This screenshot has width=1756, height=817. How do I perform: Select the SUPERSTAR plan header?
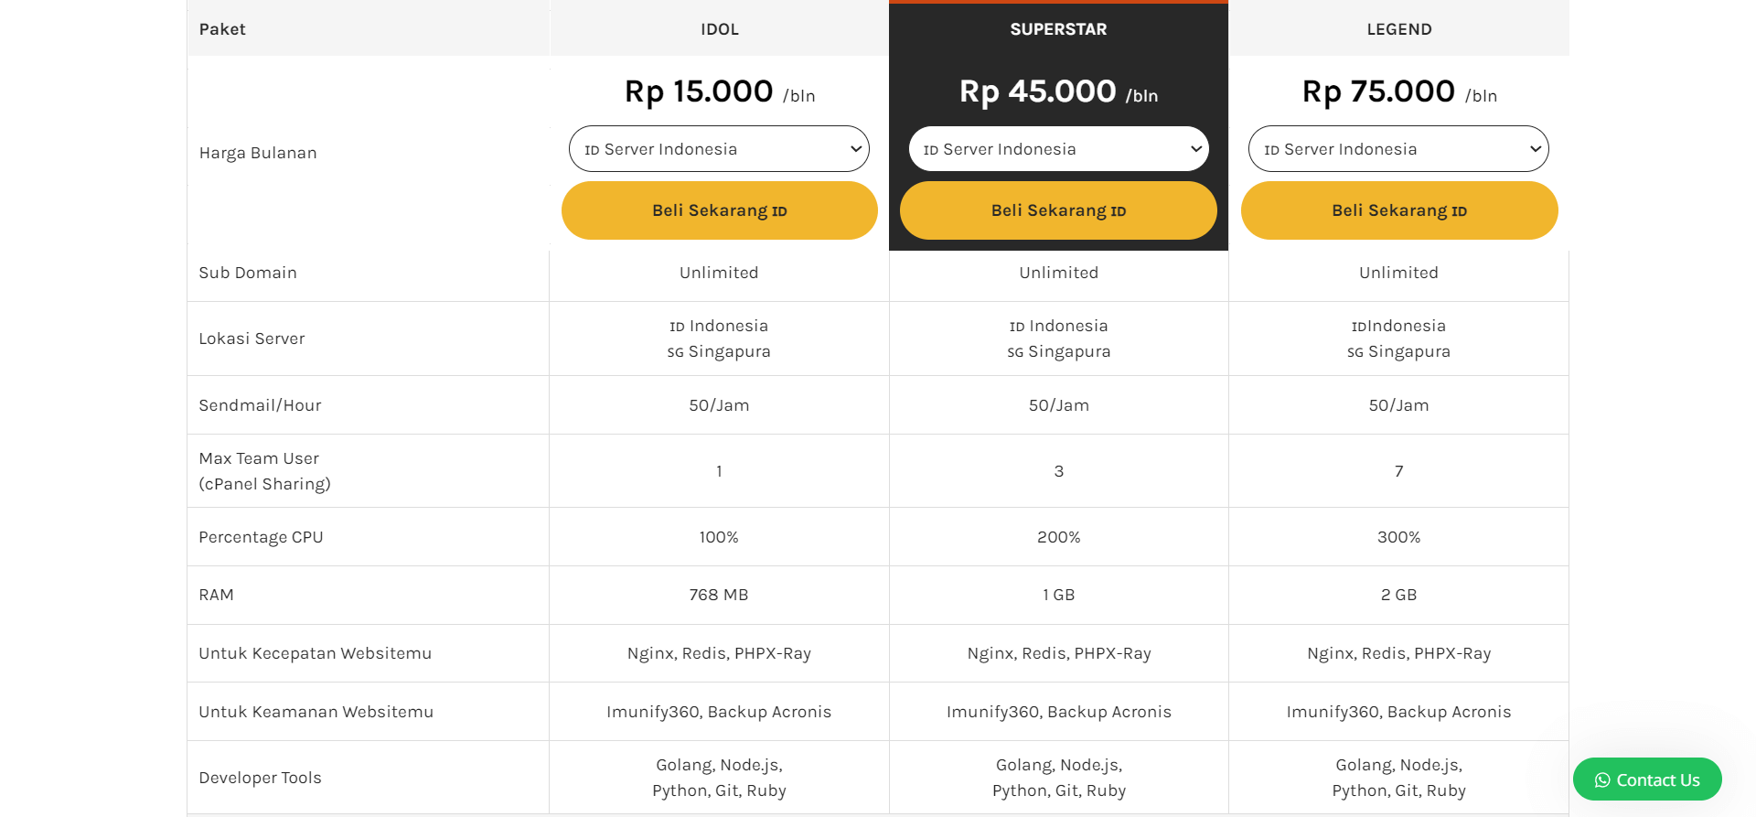click(1058, 28)
